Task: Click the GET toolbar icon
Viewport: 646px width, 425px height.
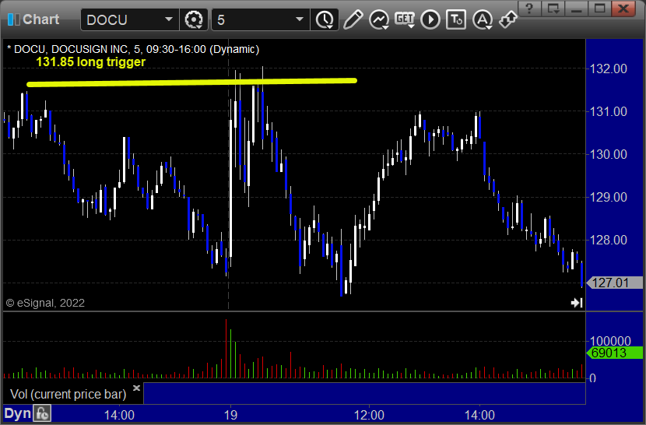Action: tap(405, 19)
